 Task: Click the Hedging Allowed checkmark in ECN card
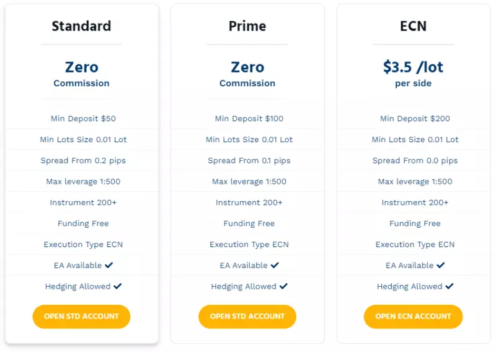(x=449, y=286)
